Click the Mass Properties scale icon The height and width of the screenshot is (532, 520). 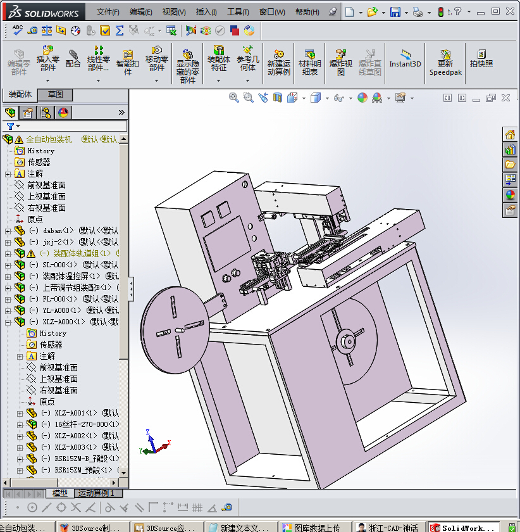[x=47, y=30]
